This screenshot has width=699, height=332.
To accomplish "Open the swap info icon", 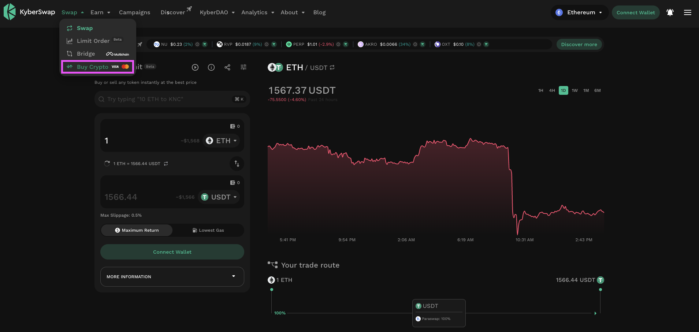I will click(x=211, y=67).
